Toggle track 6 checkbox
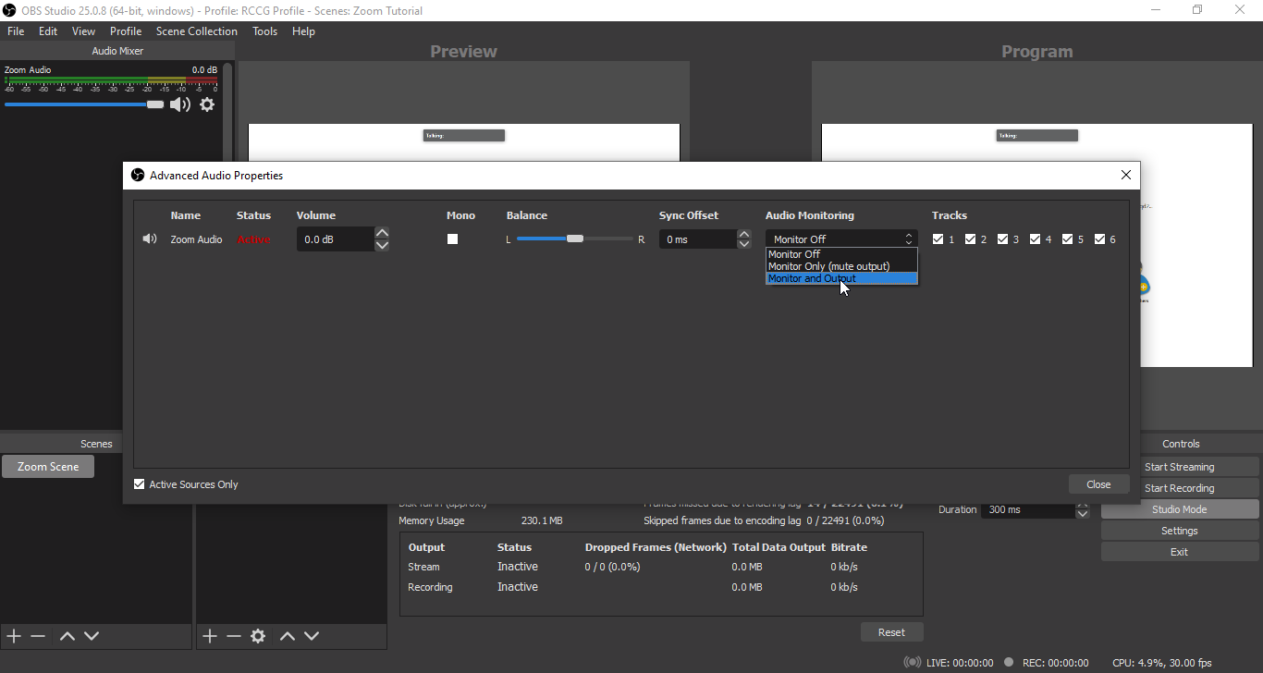The height and width of the screenshot is (673, 1263). (1100, 239)
